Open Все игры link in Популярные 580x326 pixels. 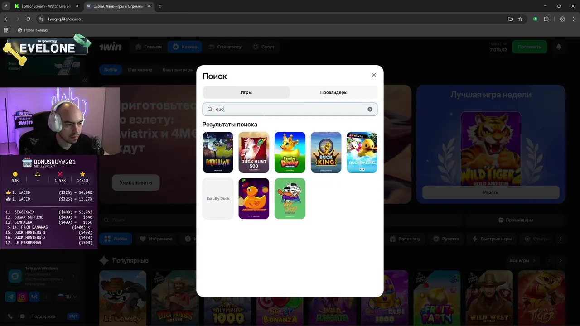pyautogui.click(x=522, y=260)
